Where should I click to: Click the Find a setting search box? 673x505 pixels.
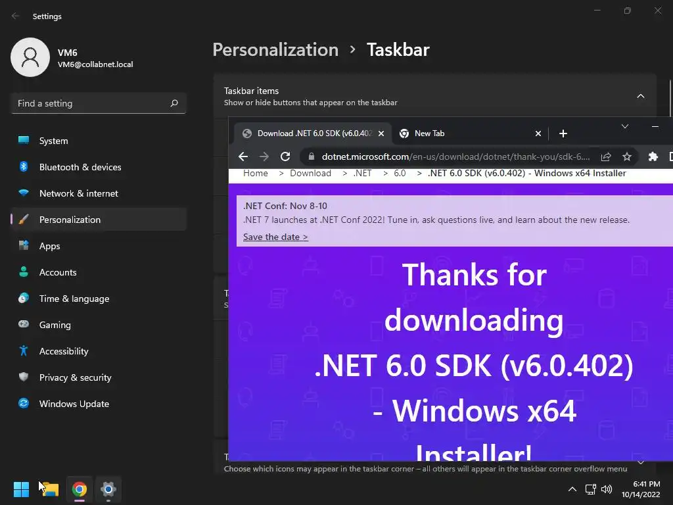pyautogui.click(x=99, y=103)
